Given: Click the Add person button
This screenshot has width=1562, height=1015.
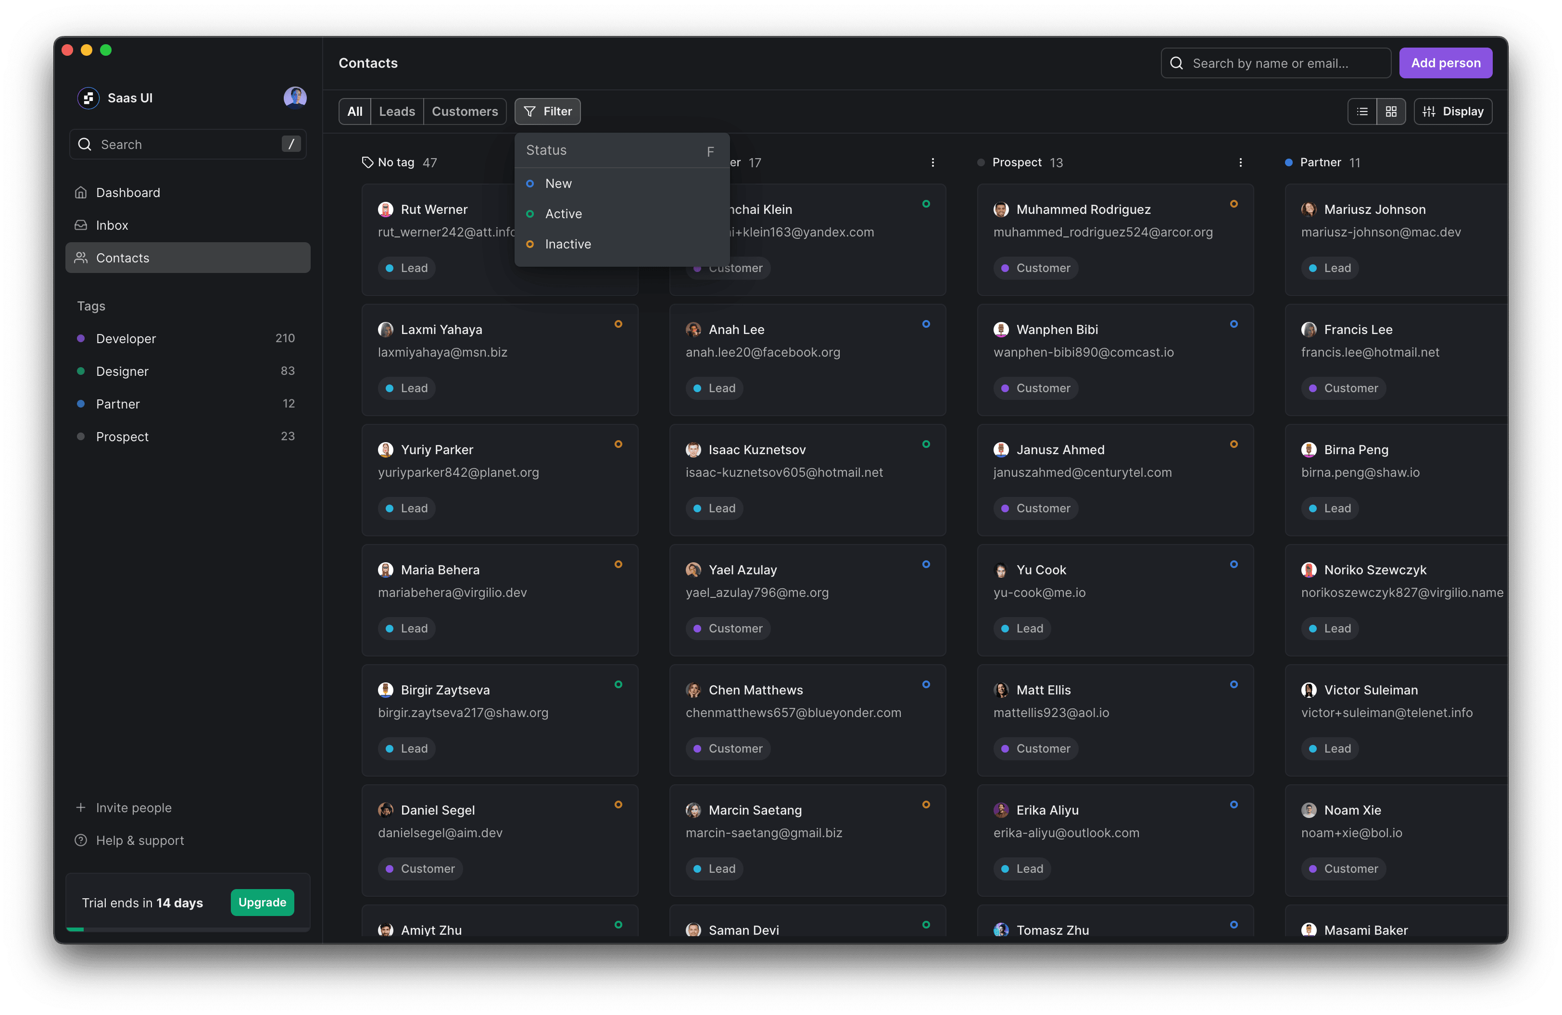Looking at the screenshot, I should click(x=1446, y=63).
